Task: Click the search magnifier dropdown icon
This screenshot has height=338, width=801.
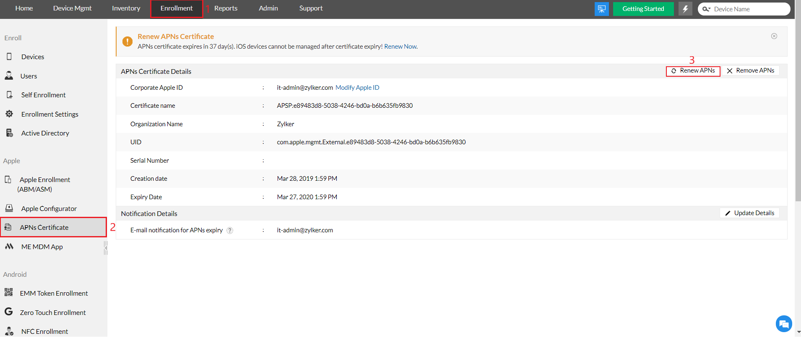Action: tap(707, 9)
